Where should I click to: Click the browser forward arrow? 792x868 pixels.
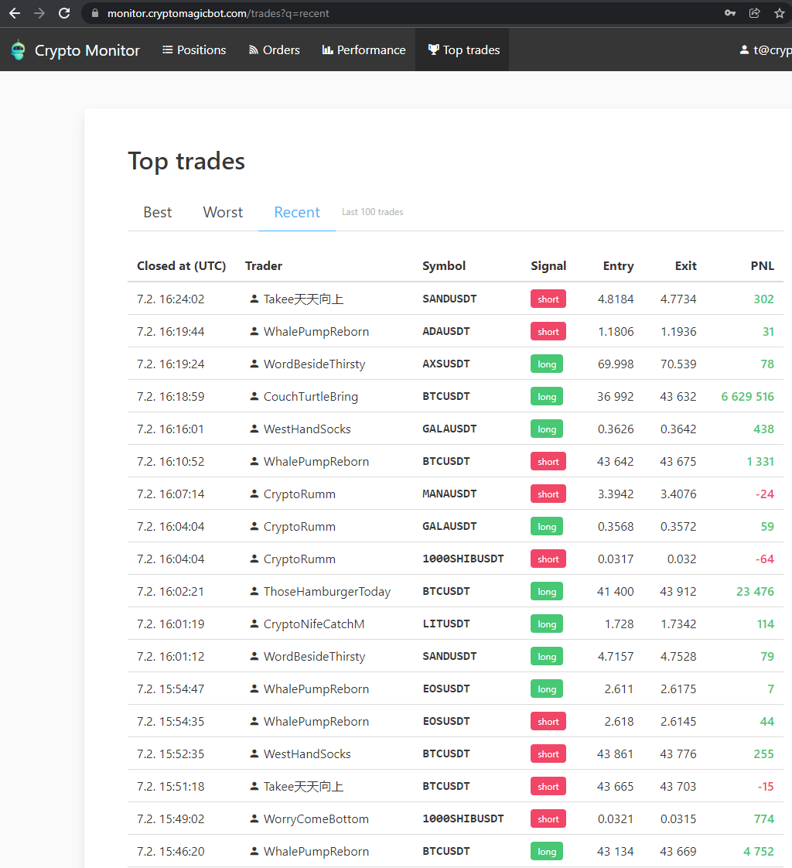click(x=39, y=13)
